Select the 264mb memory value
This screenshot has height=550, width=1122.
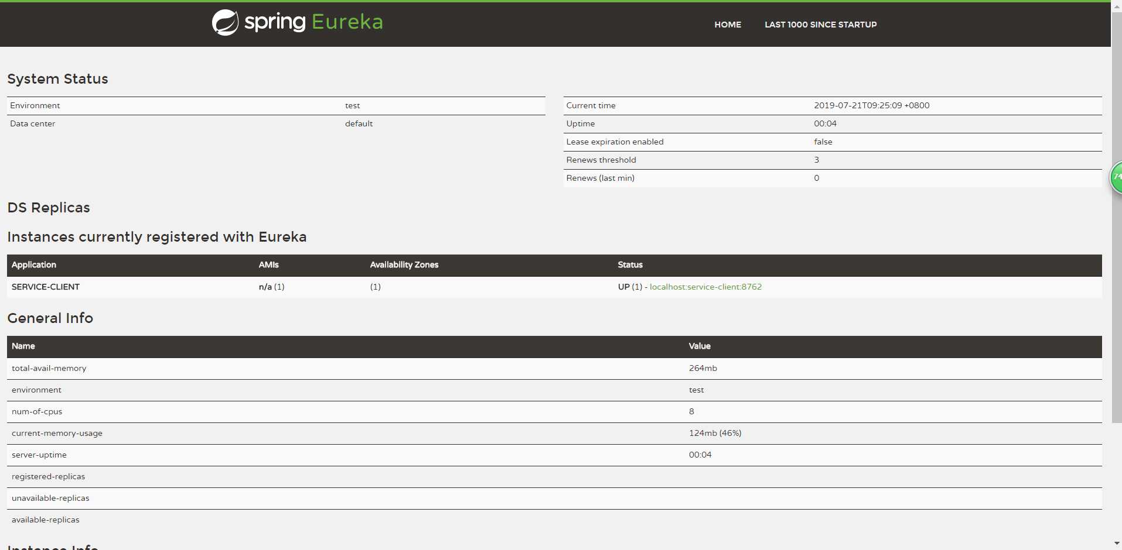tap(703, 369)
